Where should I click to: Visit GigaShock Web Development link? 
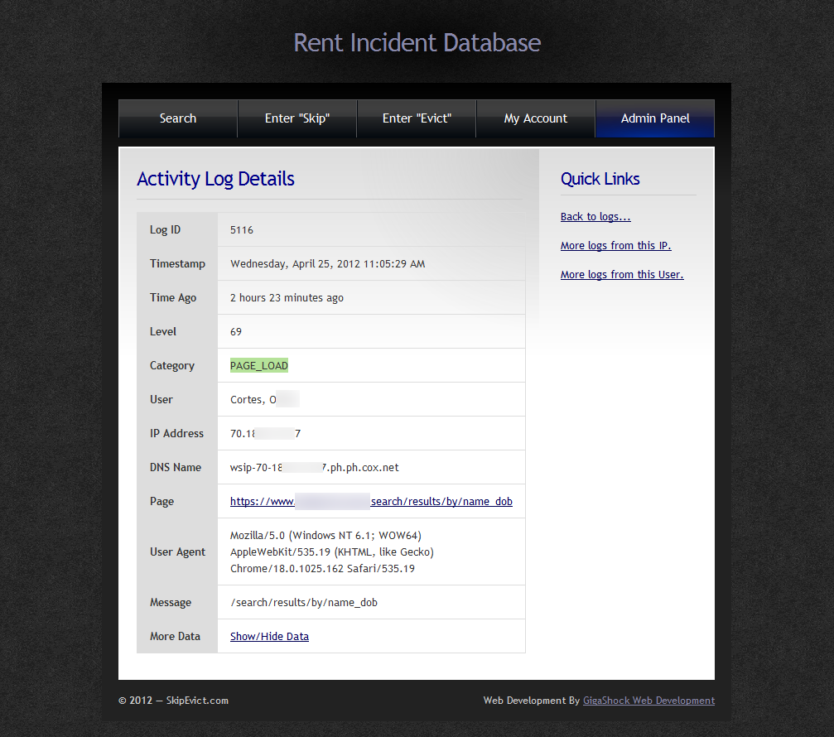point(648,701)
